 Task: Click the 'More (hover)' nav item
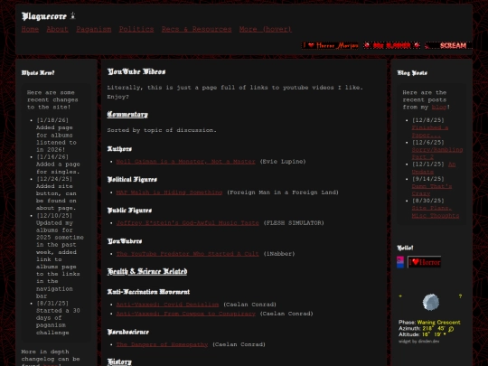click(266, 29)
